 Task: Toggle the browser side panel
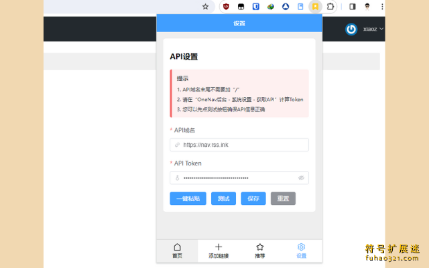[x=353, y=7]
